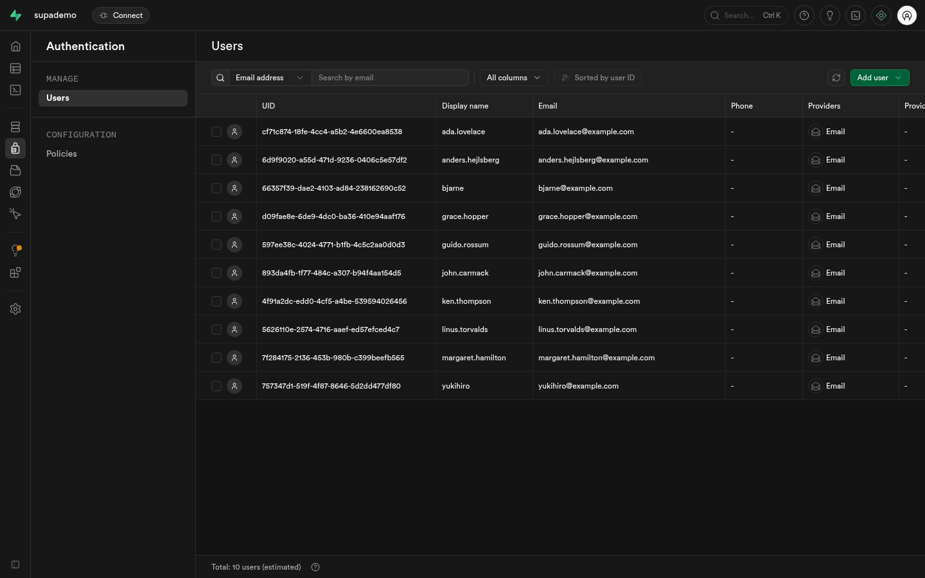Open the Advisors lightbulb sidebar icon
The image size is (925, 578).
click(x=15, y=250)
